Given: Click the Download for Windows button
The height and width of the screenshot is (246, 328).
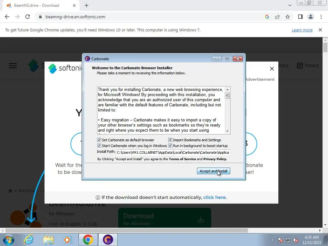Looking at the screenshot, I should pos(164,218).
